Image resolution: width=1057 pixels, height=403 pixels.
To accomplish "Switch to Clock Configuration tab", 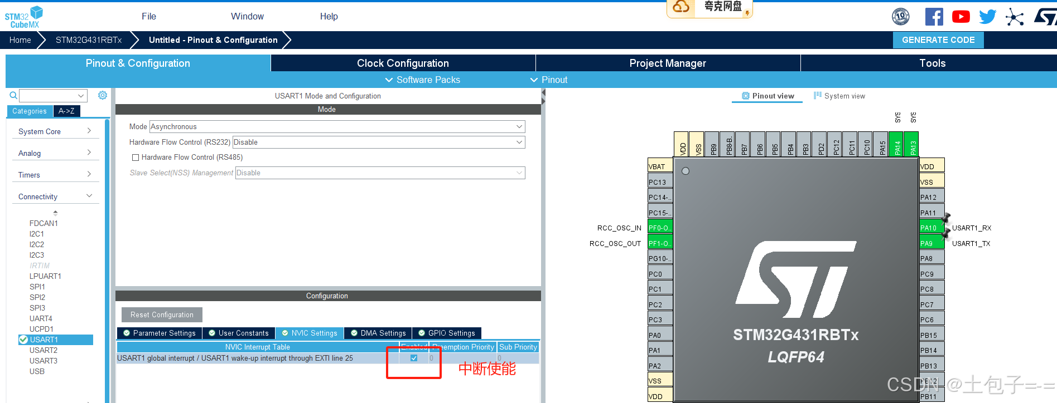I will (x=403, y=63).
